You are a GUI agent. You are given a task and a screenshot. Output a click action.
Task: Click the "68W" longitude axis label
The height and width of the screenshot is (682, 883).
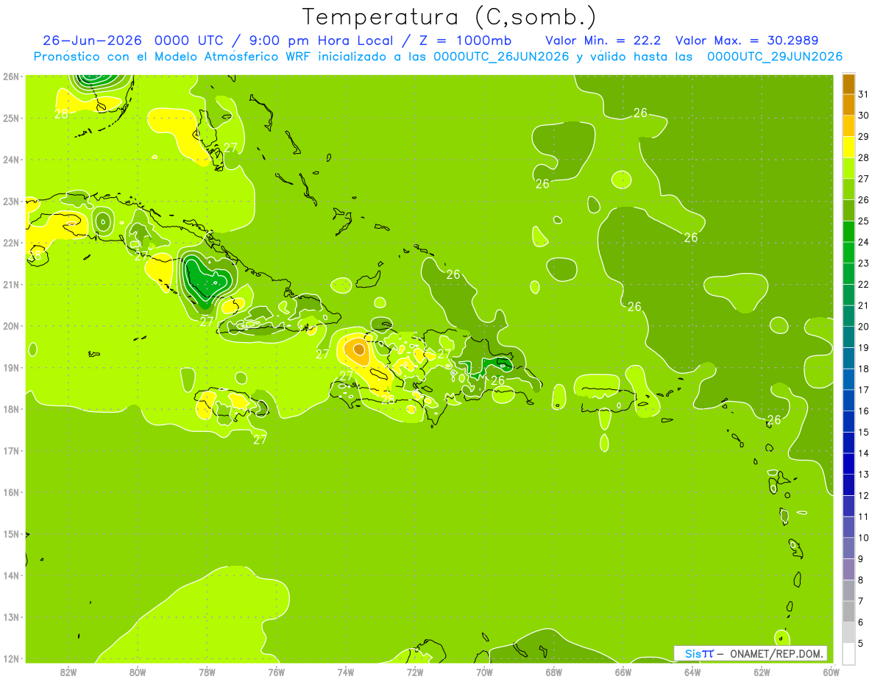pyautogui.click(x=553, y=672)
